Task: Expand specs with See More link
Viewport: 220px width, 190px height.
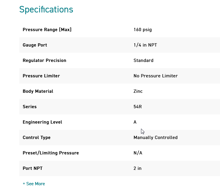Action: [x=34, y=184]
